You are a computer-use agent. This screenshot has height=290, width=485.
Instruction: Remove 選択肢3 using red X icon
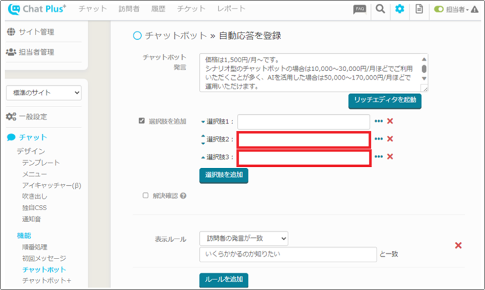point(390,157)
